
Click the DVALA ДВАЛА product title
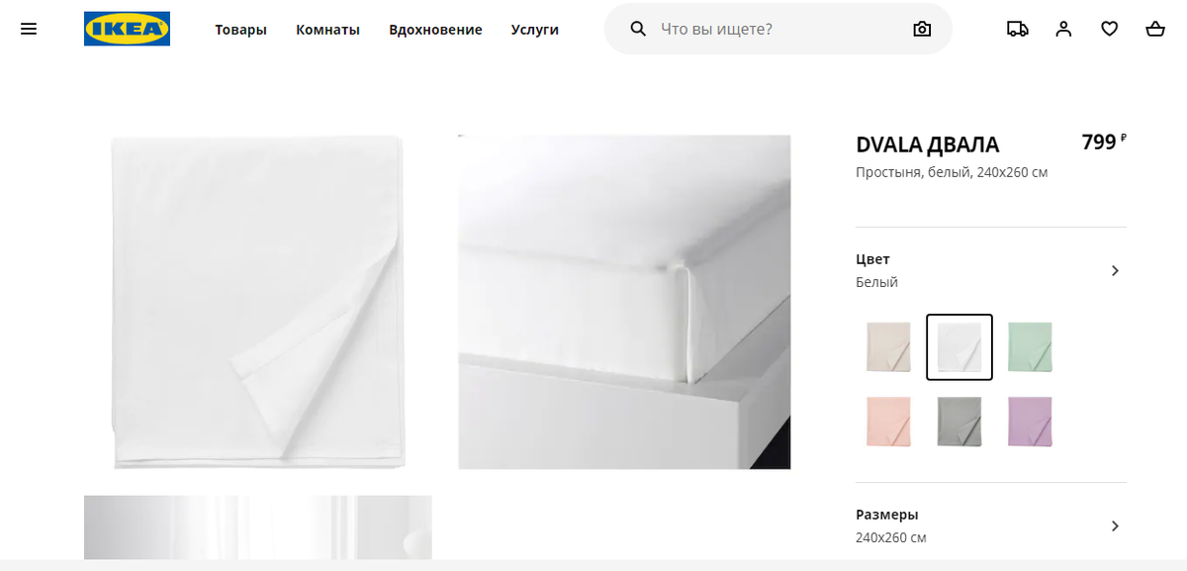point(927,144)
